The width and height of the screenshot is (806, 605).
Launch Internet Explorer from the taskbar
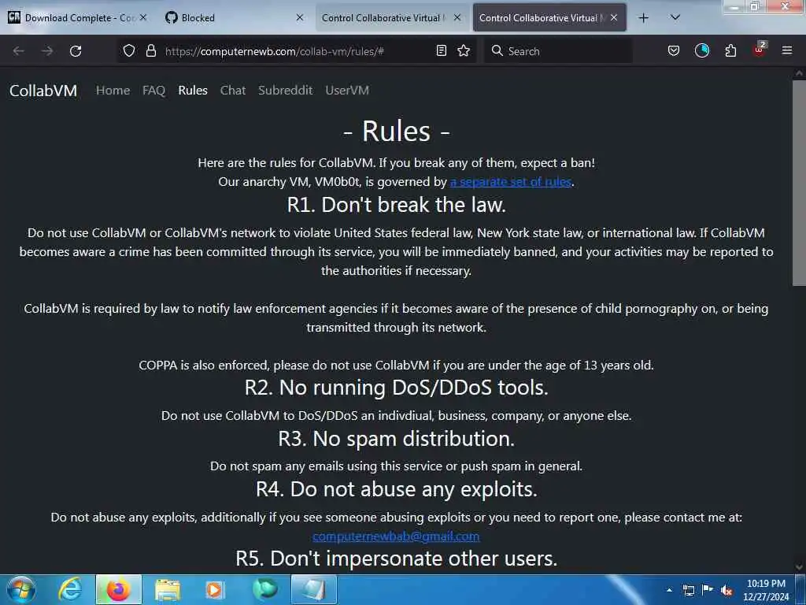70,589
